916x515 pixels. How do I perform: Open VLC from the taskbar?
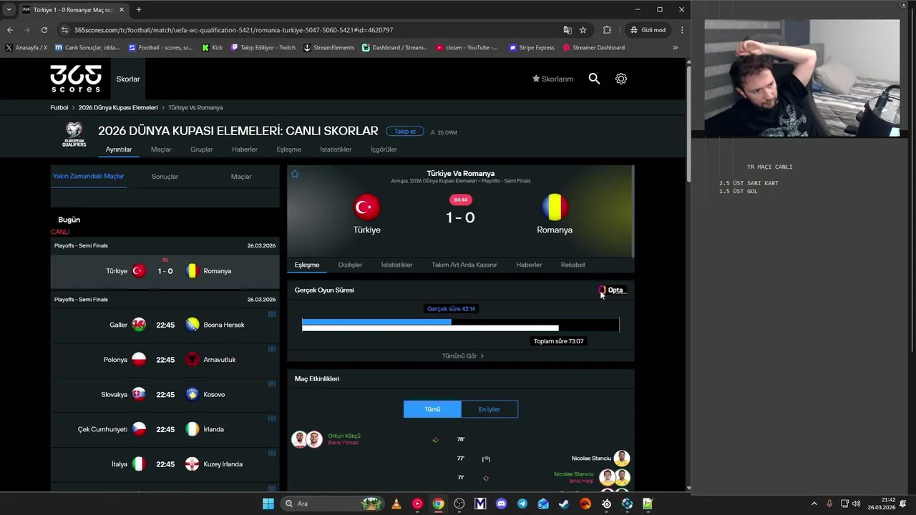(x=396, y=504)
